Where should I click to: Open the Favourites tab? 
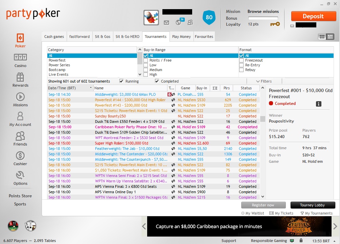click(204, 37)
